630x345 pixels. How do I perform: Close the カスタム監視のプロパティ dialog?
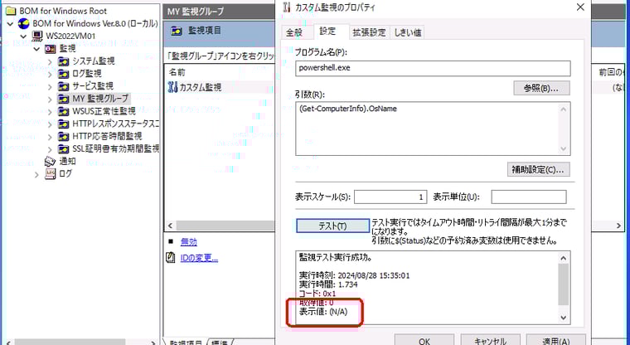click(x=580, y=7)
